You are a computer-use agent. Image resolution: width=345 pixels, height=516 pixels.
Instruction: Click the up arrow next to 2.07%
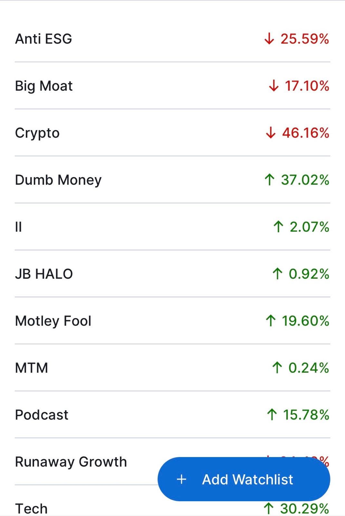tap(278, 227)
